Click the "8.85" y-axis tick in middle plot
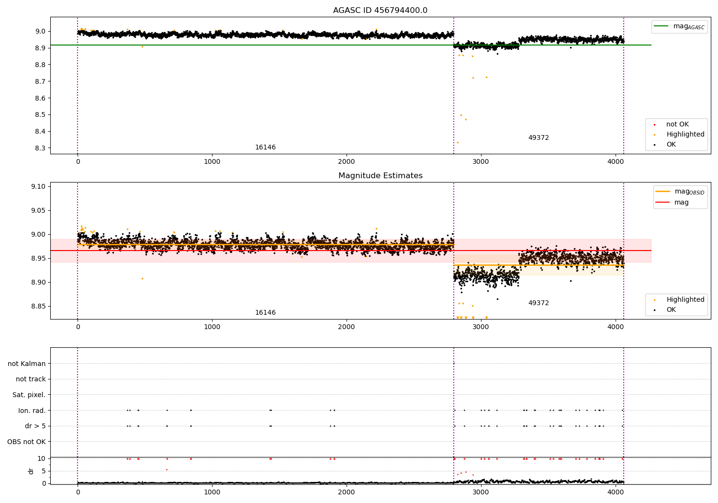 38,307
